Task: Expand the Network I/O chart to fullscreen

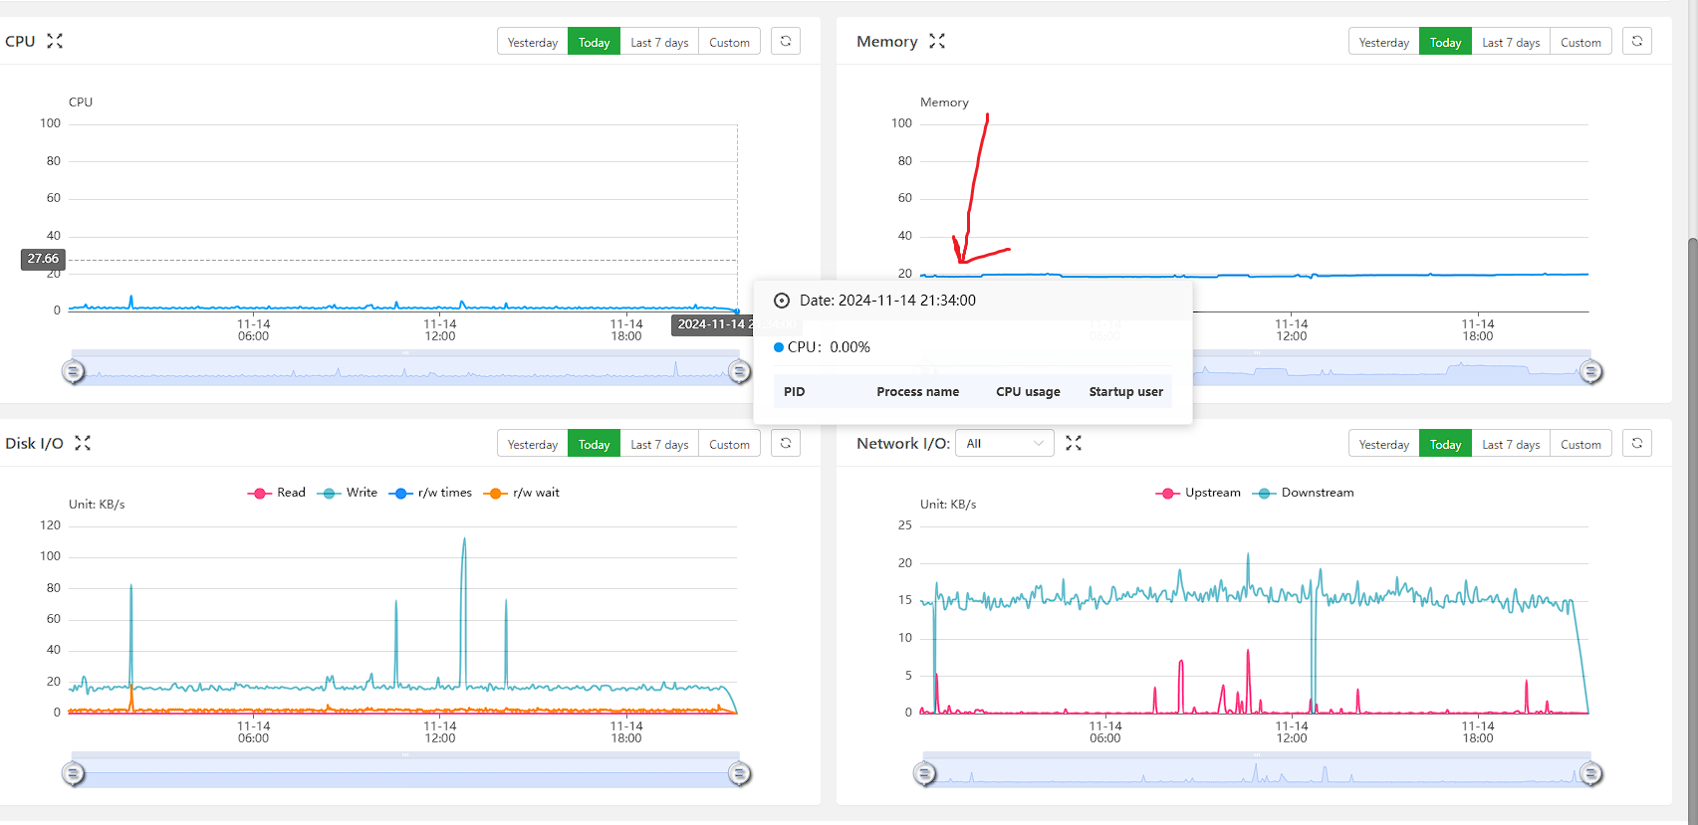Action: [1074, 443]
